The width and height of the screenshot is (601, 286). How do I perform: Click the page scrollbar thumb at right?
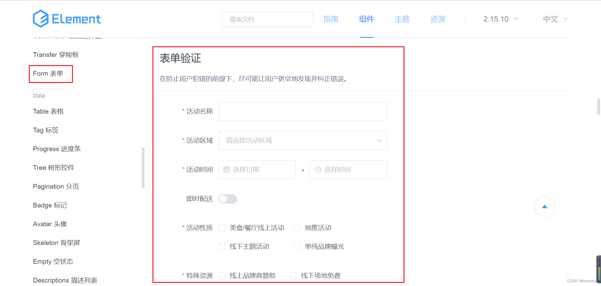tap(598, 107)
